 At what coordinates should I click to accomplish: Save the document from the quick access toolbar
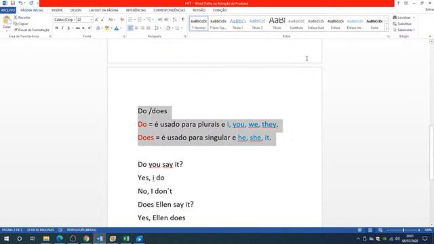[x=12, y=3]
